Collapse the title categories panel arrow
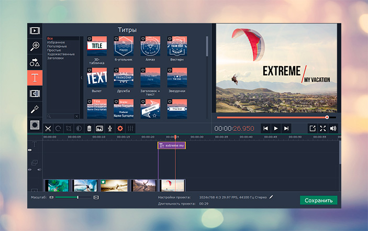 81,78
